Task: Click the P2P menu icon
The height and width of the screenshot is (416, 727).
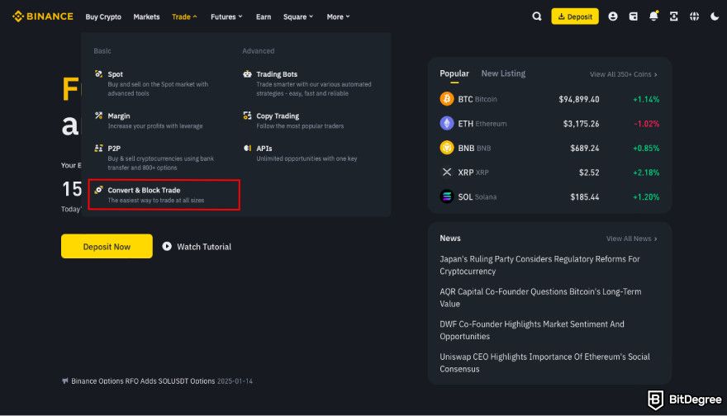Action: (x=98, y=148)
